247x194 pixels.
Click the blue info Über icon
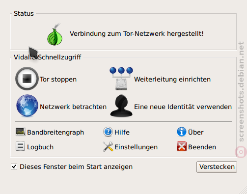click(x=182, y=132)
